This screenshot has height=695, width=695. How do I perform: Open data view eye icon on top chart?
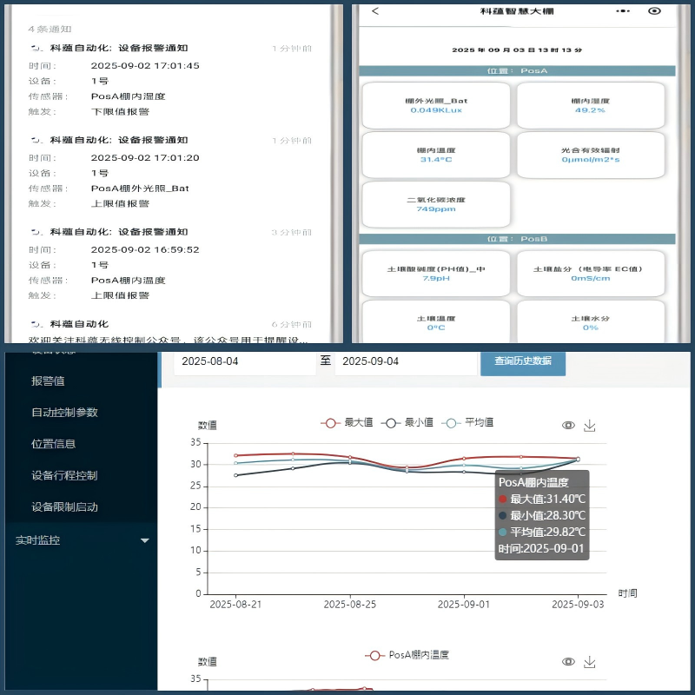click(568, 425)
